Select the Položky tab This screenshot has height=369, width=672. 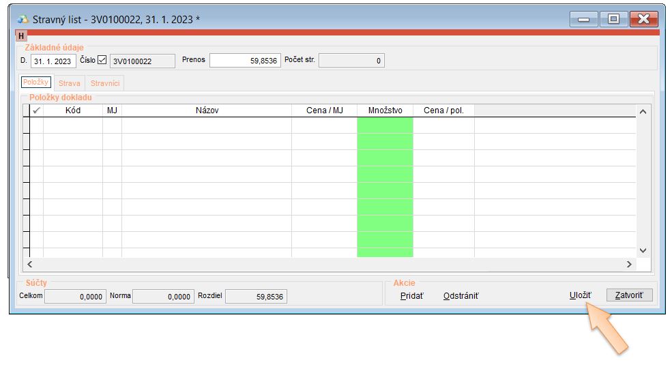(36, 83)
